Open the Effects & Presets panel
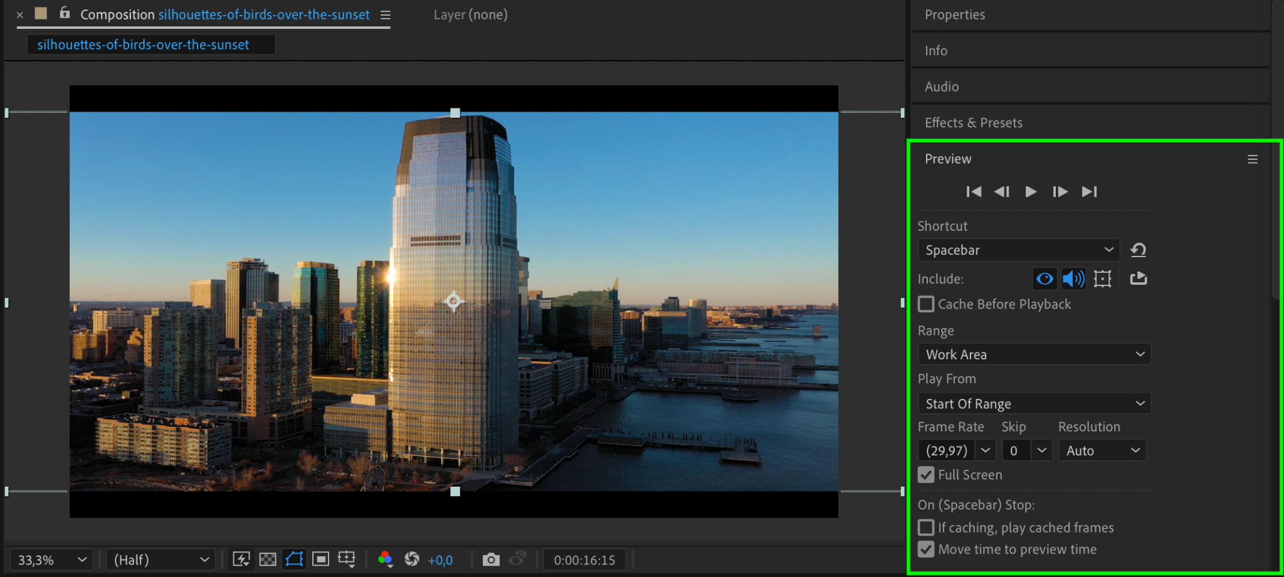This screenshot has width=1284, height=577. [974, 123]
